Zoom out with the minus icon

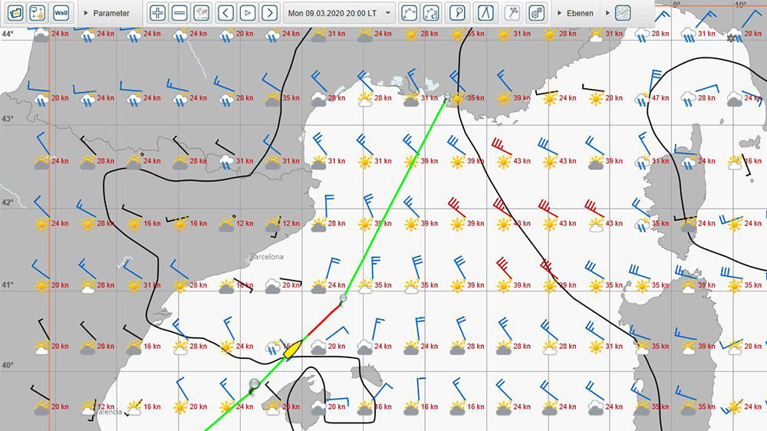pos(179,13)
